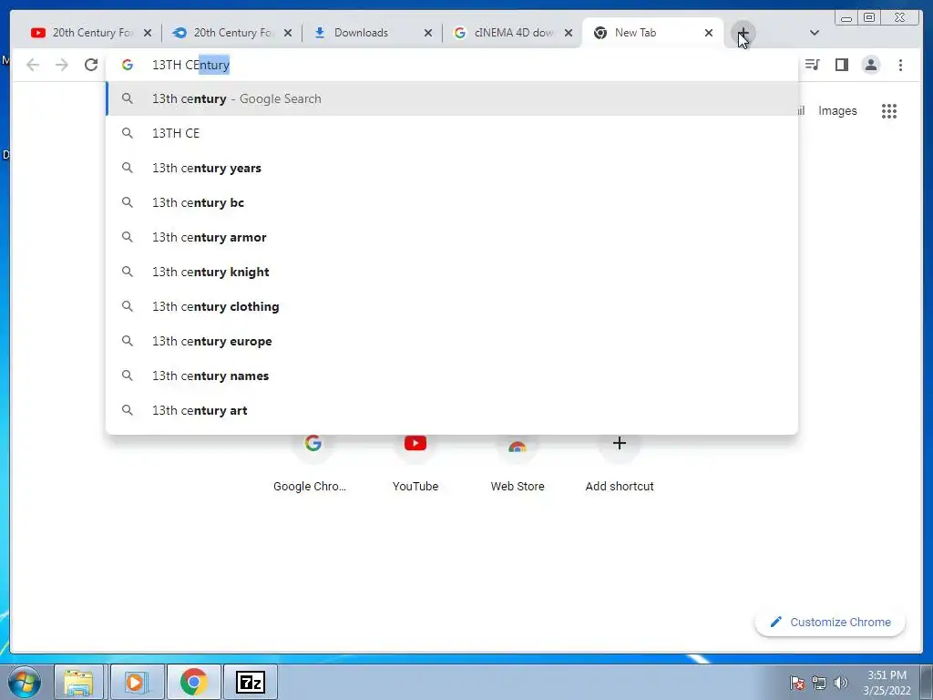Click the Google icon in address bar

click(x=128, y=65)
